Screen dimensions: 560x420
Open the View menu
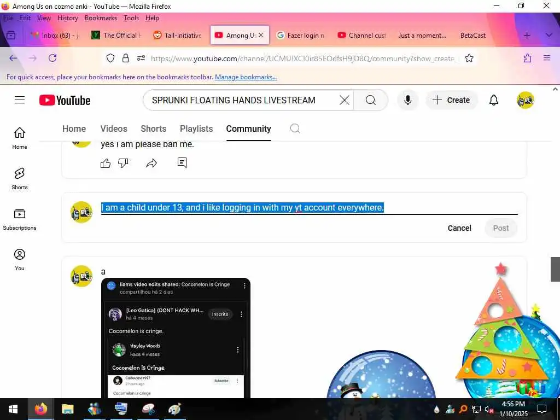click(44, 18)
